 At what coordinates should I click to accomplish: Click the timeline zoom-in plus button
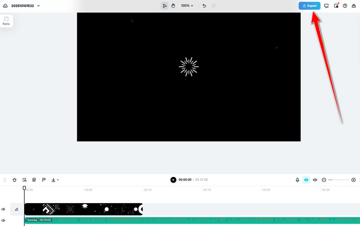click(353, 180)
